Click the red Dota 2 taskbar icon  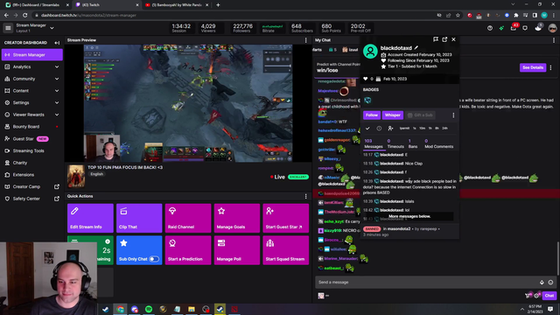[234, 309]
